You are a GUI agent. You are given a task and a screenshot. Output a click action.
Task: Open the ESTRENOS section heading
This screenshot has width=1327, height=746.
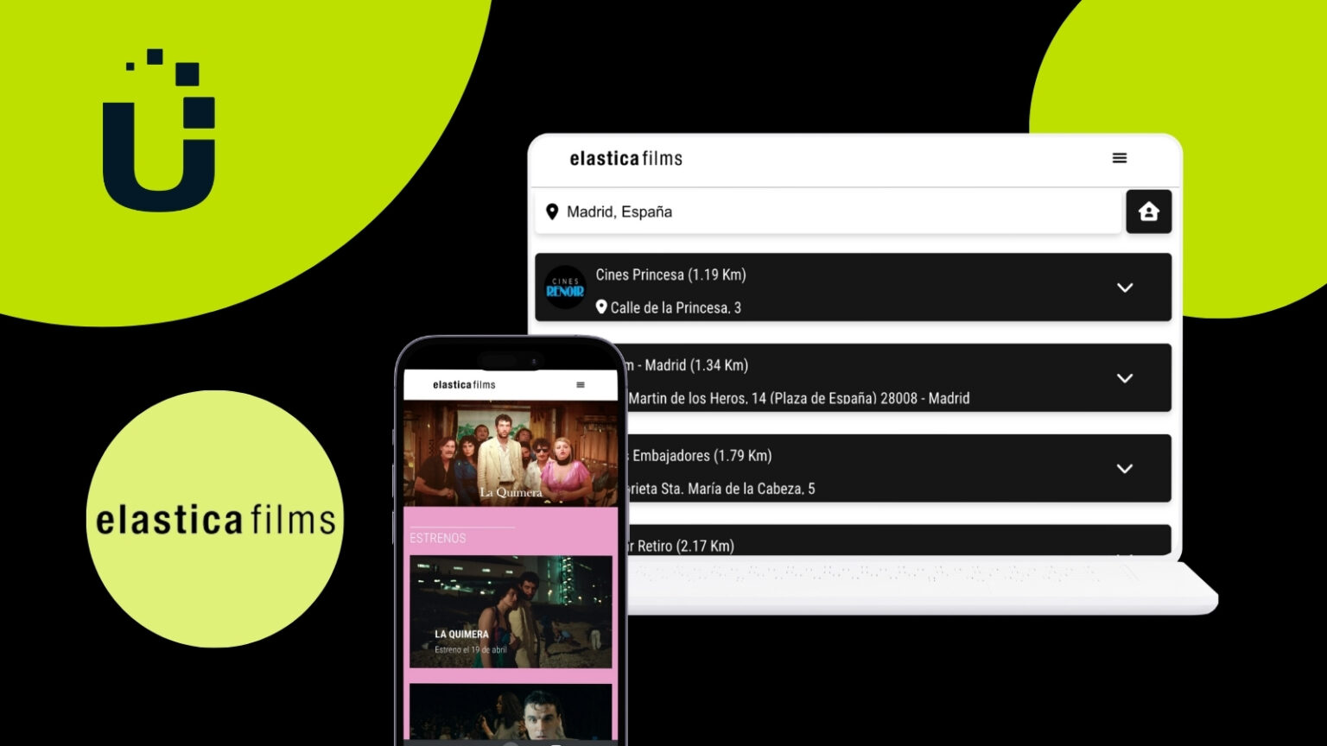(x=439, y=537)
